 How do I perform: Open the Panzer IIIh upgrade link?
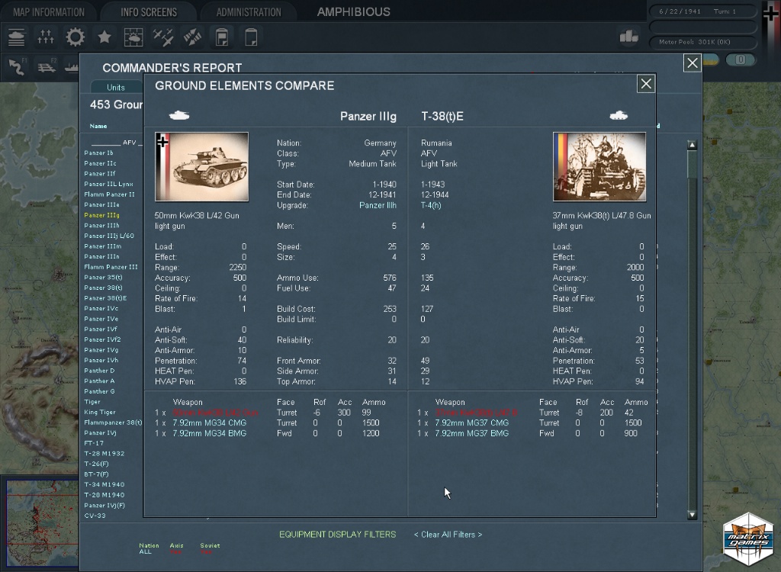pos(378,206)
